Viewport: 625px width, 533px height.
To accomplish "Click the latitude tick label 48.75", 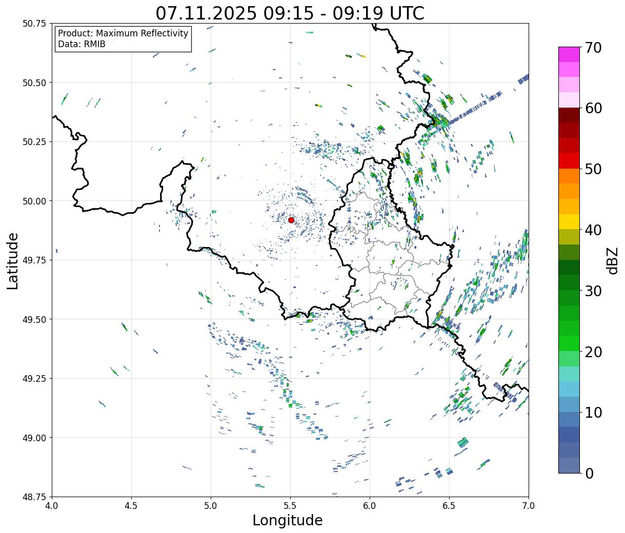I will (34, 497).
